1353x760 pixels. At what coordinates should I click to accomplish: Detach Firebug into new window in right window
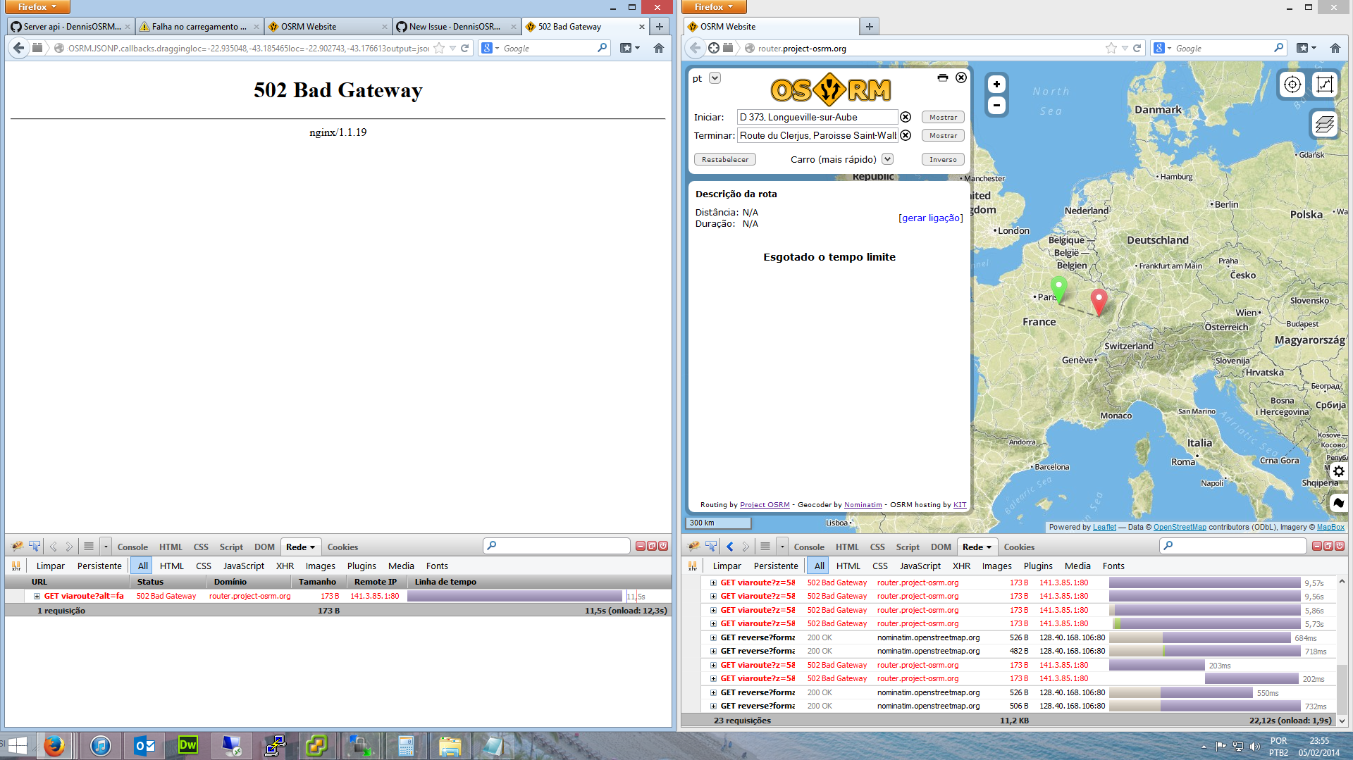point(1328,546)
